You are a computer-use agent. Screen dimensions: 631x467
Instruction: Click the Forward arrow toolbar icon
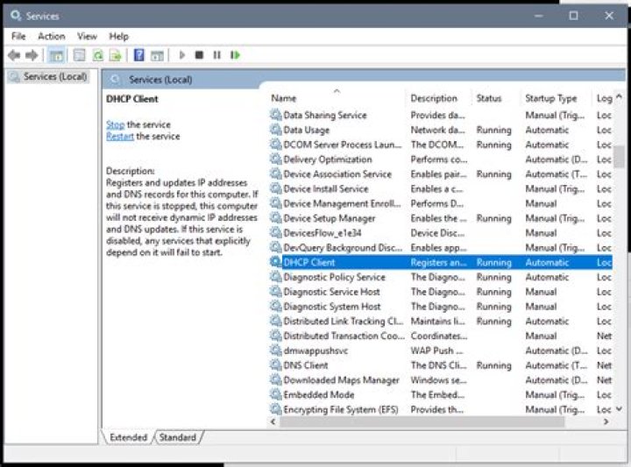pyautogui.click(x=32, y=55)
